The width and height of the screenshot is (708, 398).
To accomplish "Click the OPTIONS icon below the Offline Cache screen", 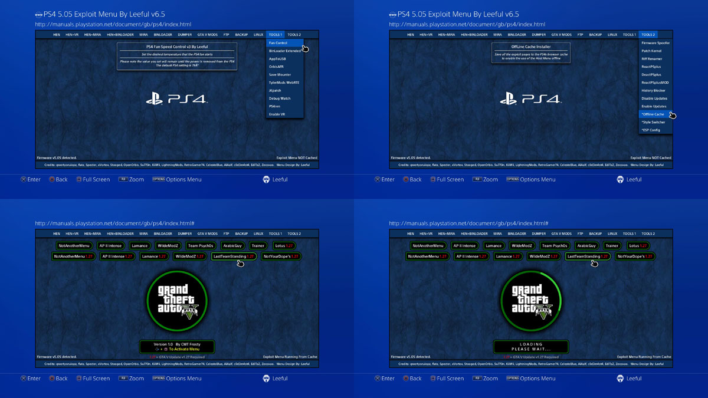I will coord(512,179).
